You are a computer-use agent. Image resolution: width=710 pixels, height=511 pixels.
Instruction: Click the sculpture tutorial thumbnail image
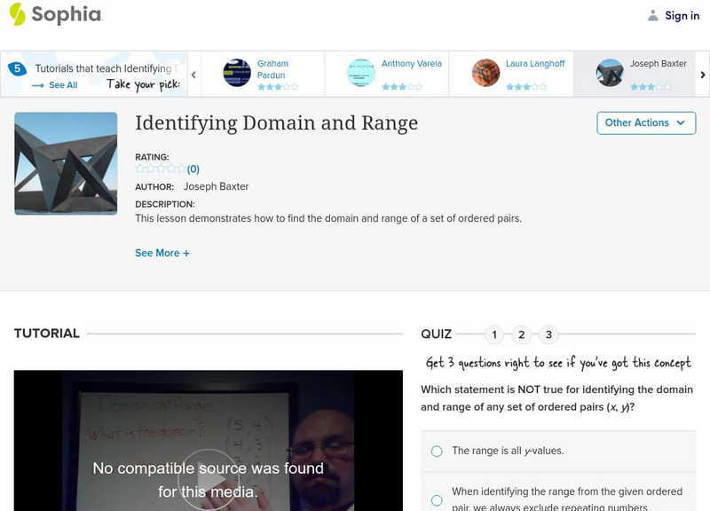pos(66,163)
